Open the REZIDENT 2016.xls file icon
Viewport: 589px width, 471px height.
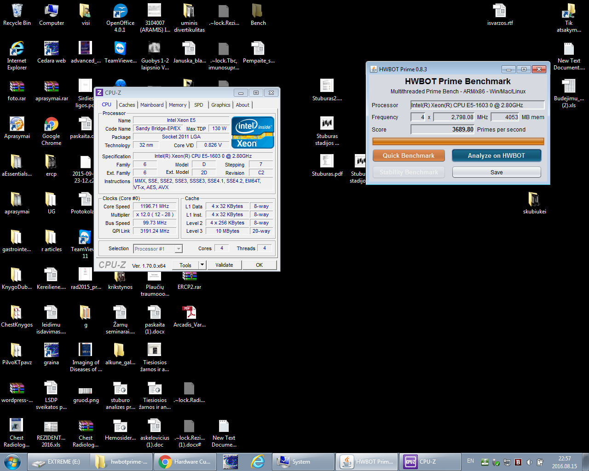tap(51, 432)
